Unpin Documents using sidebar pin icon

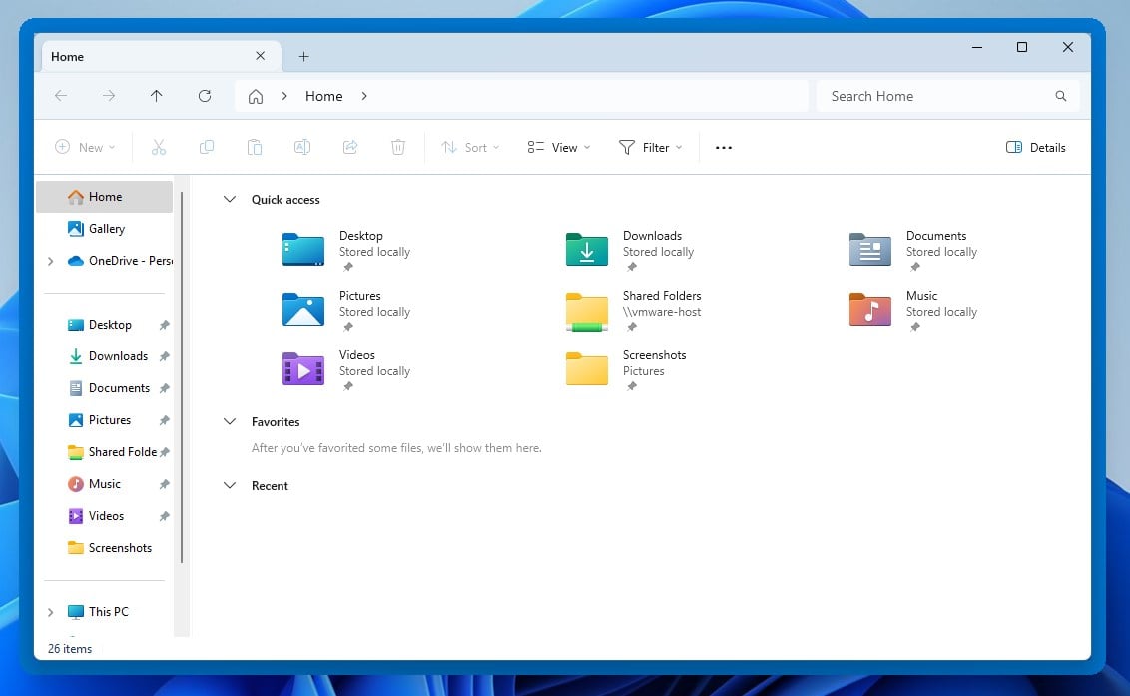(165, 388)
